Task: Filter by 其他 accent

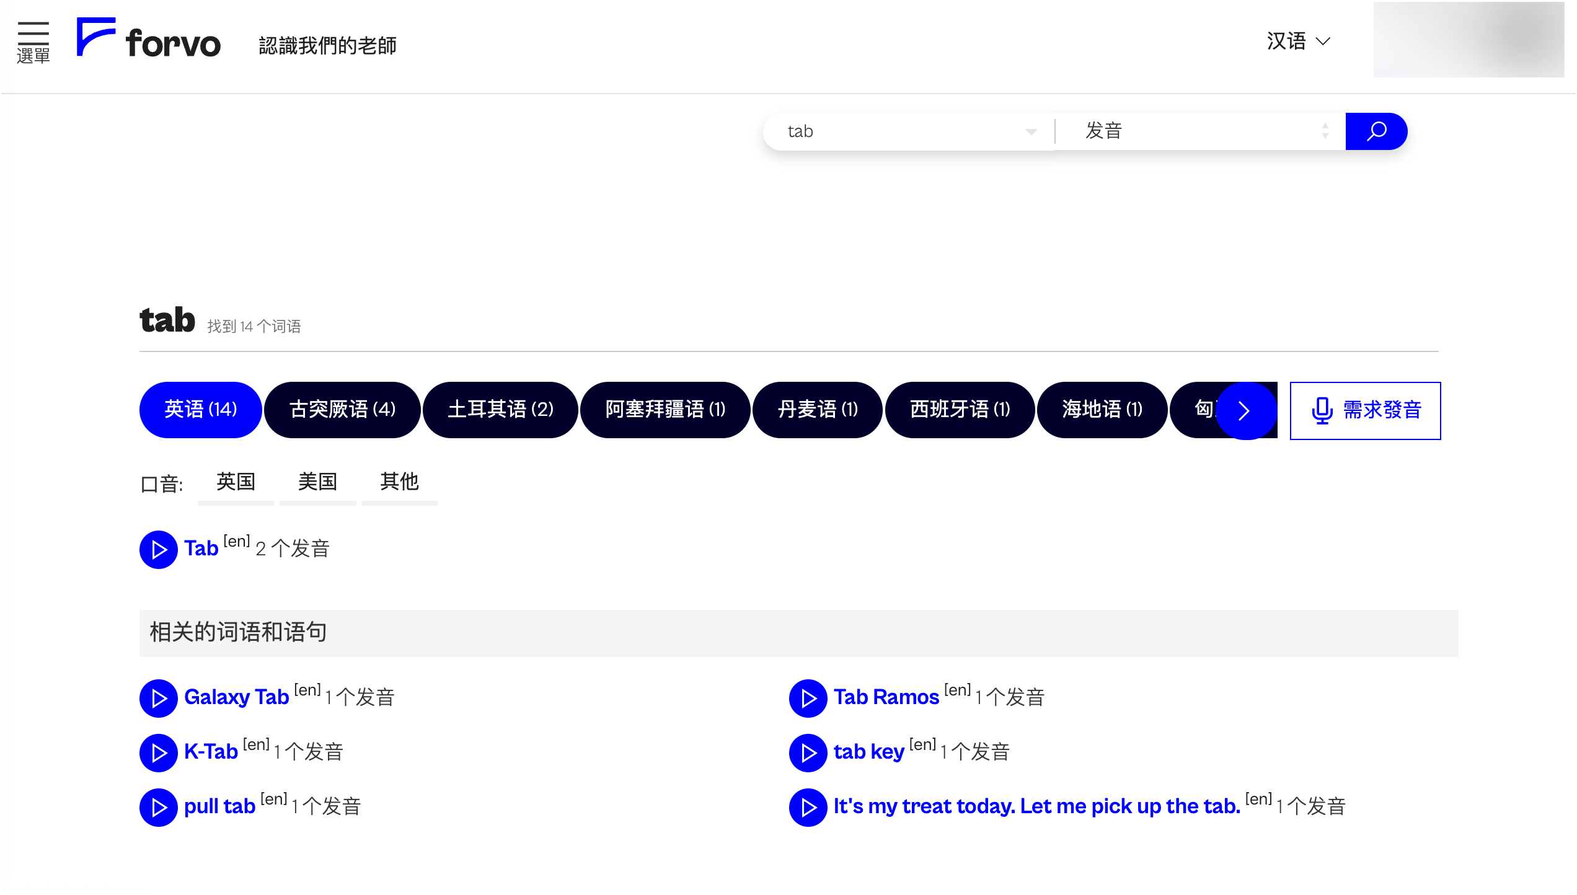Action: click(399, 482)
